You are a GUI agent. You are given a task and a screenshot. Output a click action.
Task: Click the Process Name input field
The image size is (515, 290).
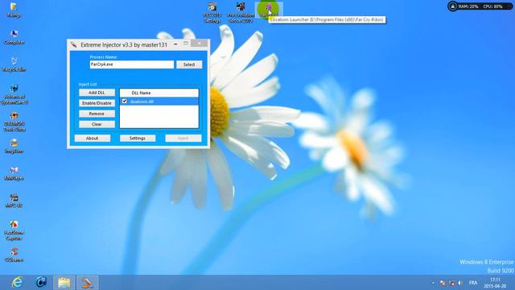coord(132,64)
